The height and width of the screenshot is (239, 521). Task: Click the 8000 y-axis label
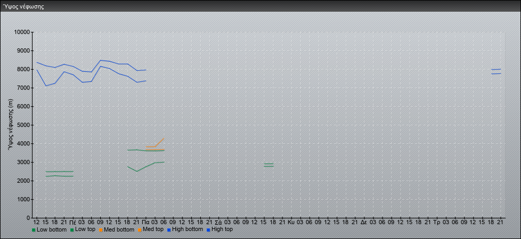point(23,69)
